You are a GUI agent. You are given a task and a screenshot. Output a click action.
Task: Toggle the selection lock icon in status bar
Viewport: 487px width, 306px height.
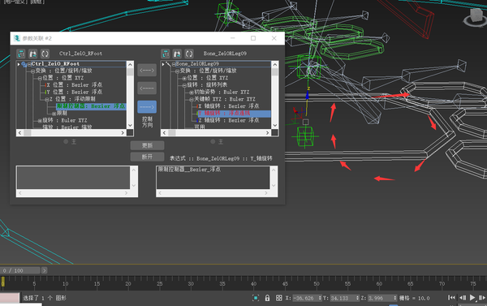tap(267, 298)
